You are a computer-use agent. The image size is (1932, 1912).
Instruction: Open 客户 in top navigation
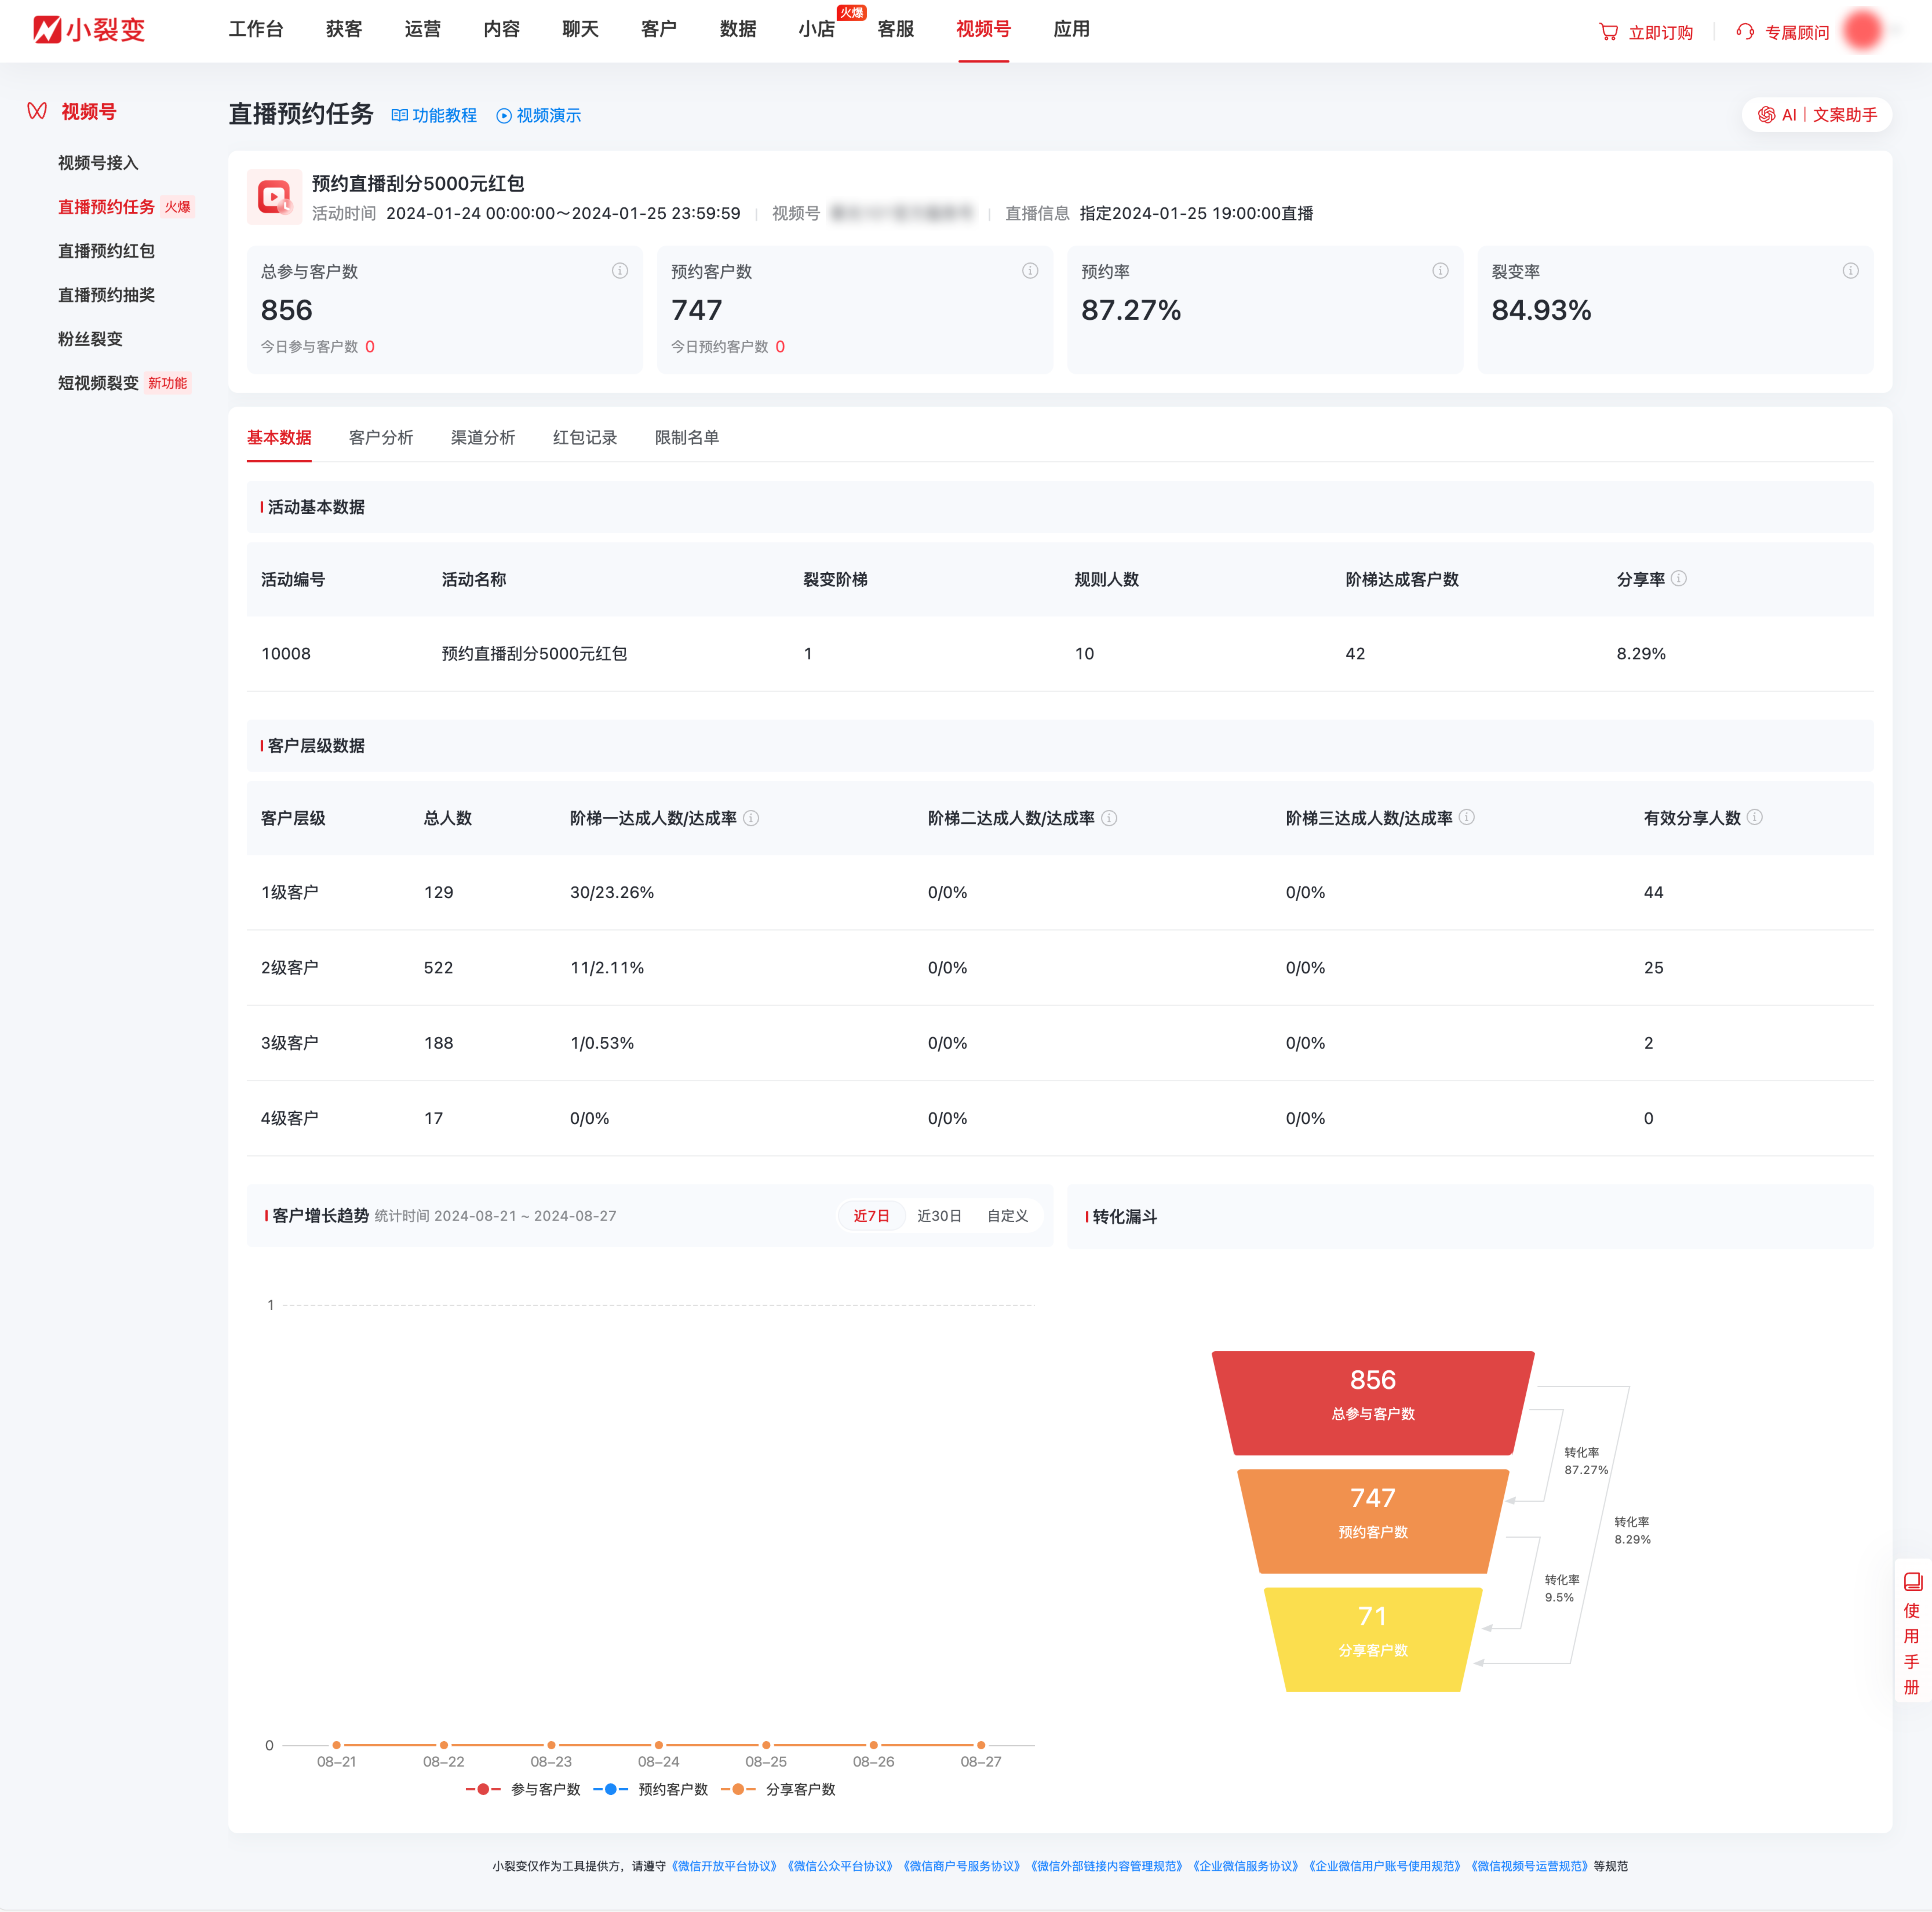click(x=659, y=29)
